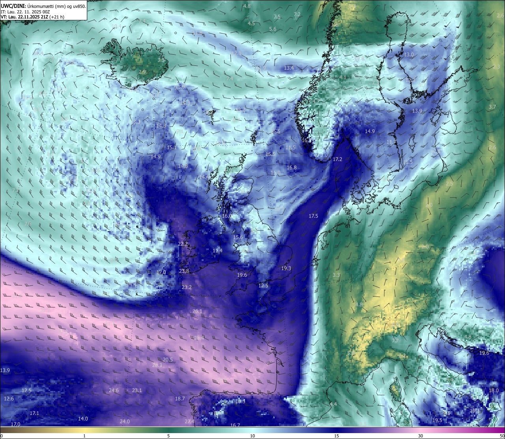Click the 17.1 value on the map
Image resolution: width=505 pixels, height=439 pixels.
click(x=34, y=413)
